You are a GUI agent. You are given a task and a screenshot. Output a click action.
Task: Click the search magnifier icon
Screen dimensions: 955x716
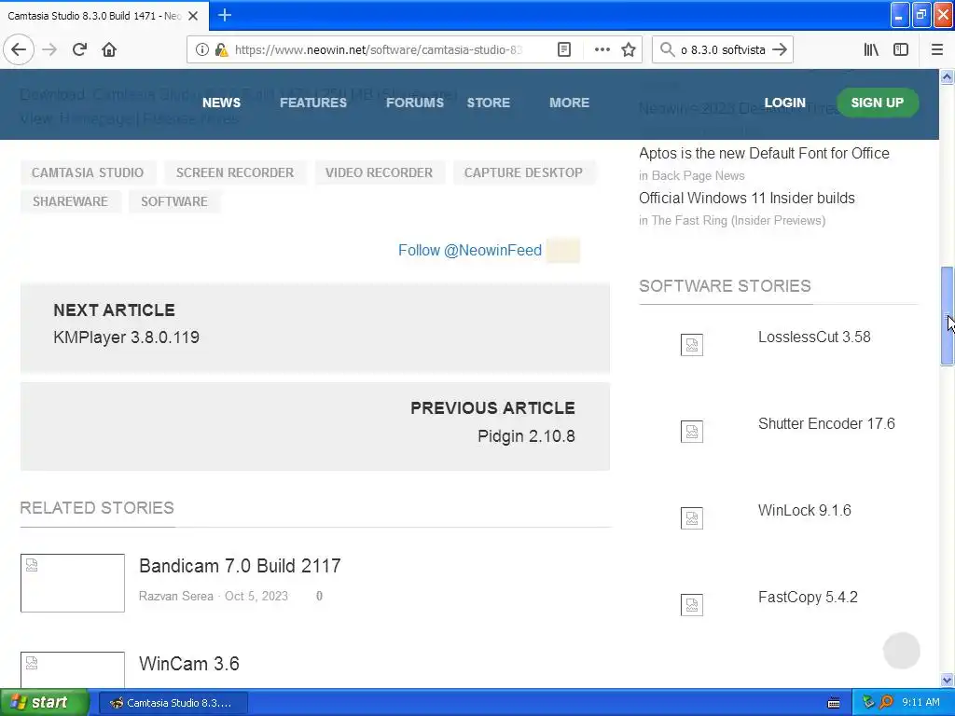[x=668, y=49]
